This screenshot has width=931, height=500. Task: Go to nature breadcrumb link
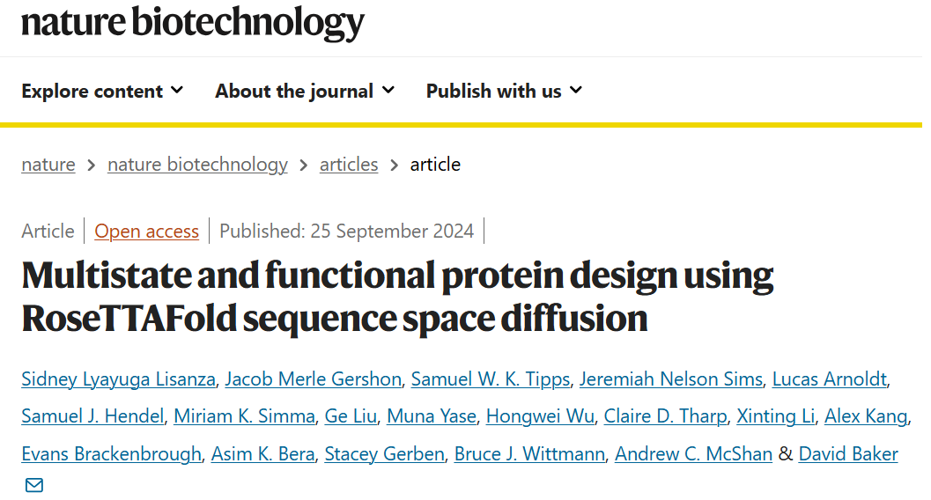coord(48,165)
